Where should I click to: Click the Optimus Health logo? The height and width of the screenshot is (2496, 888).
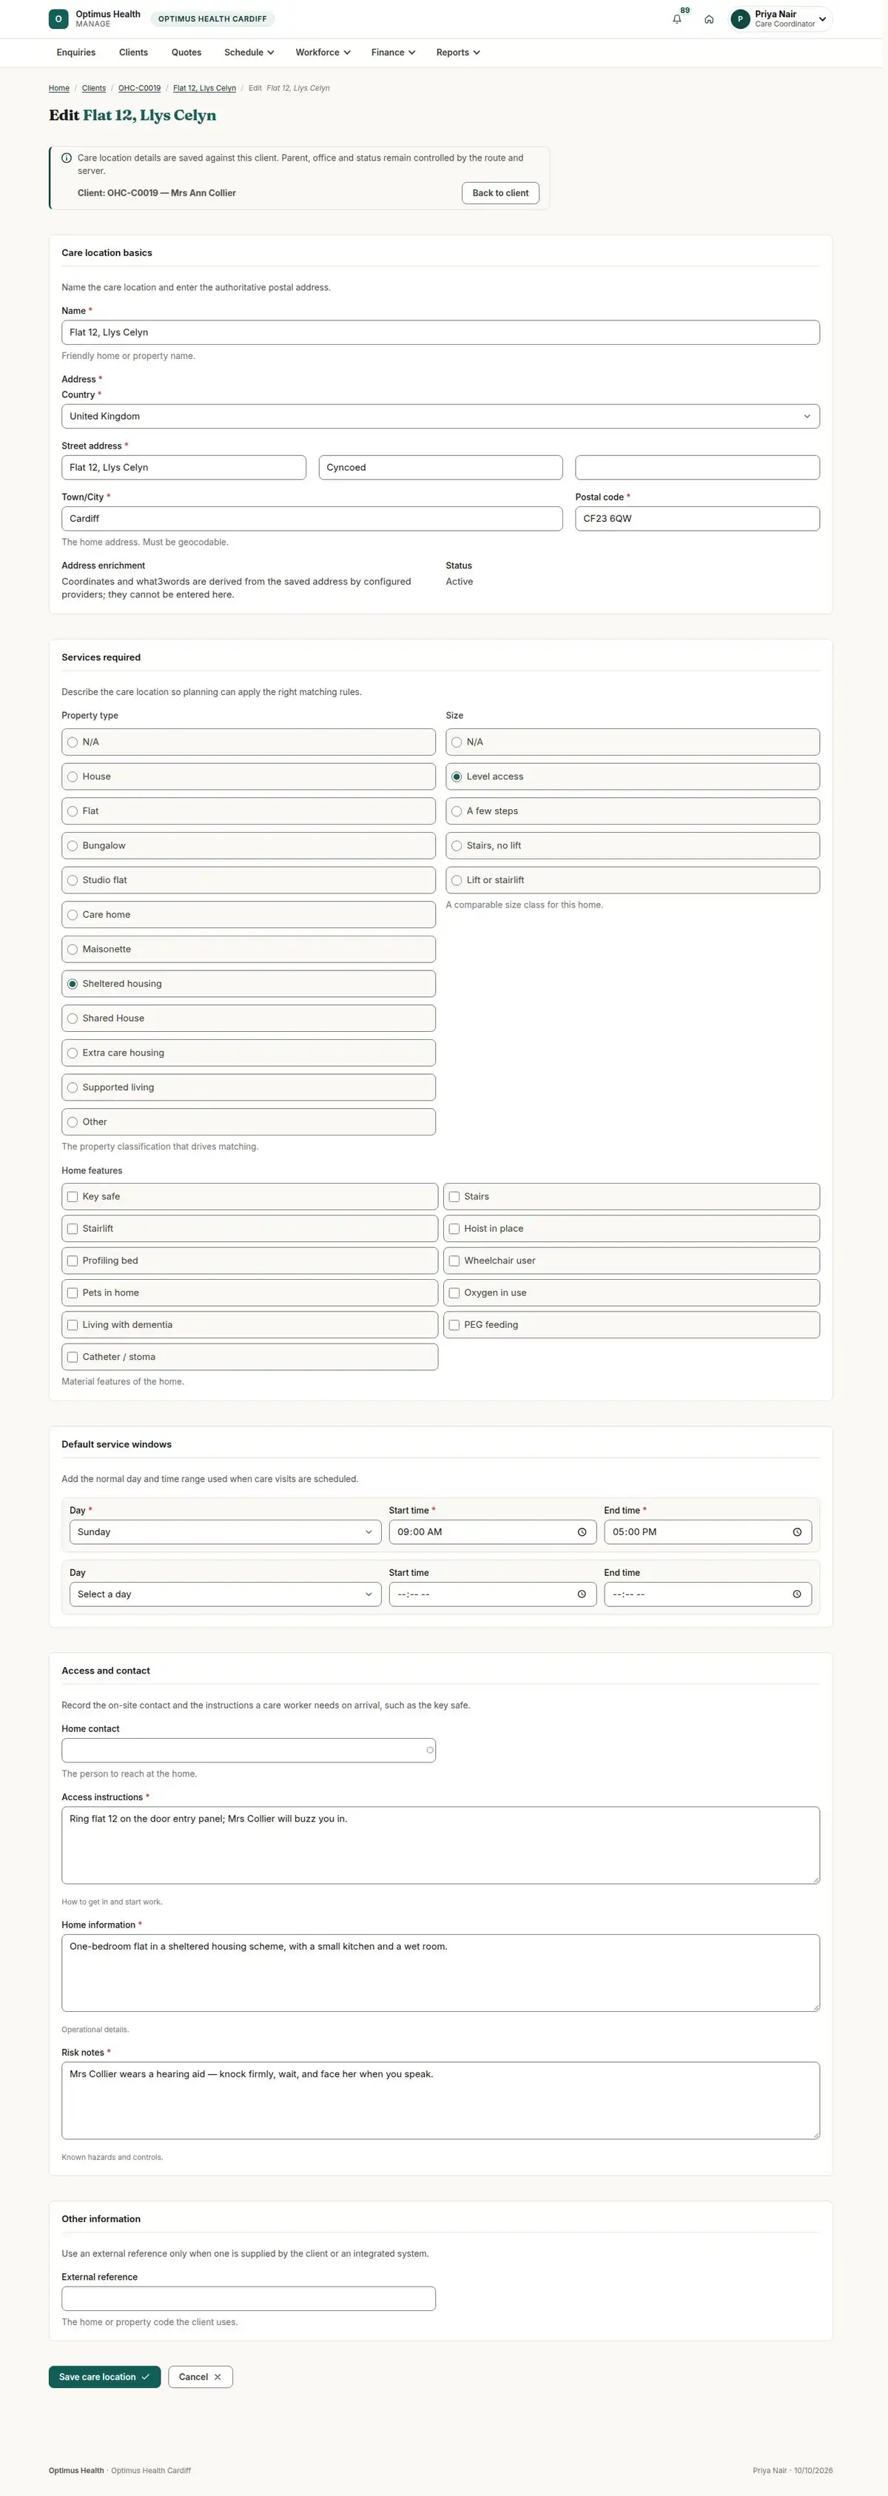(x=58, y=19)
